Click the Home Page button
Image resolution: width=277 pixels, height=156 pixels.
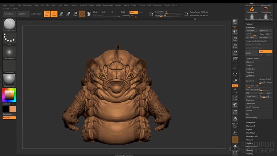point(8,14)
